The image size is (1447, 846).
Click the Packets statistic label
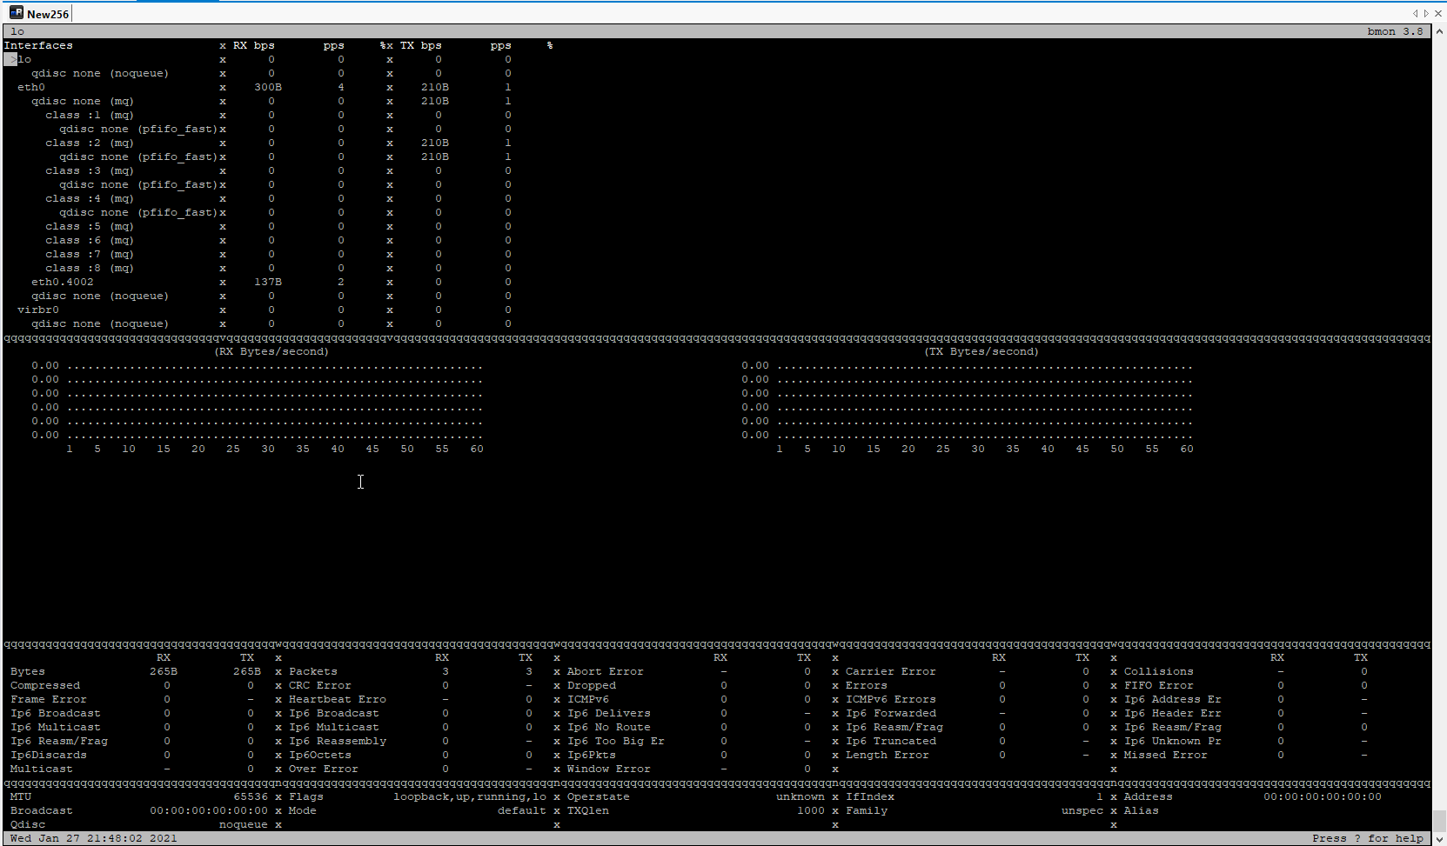click(x=313, y=671)
